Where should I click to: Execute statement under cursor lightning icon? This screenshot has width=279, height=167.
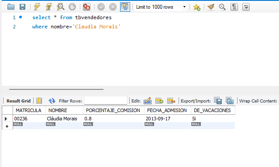pos(48,7)
